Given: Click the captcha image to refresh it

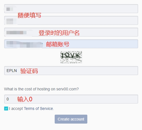Looking at the screenshot, I should point(71,57).
